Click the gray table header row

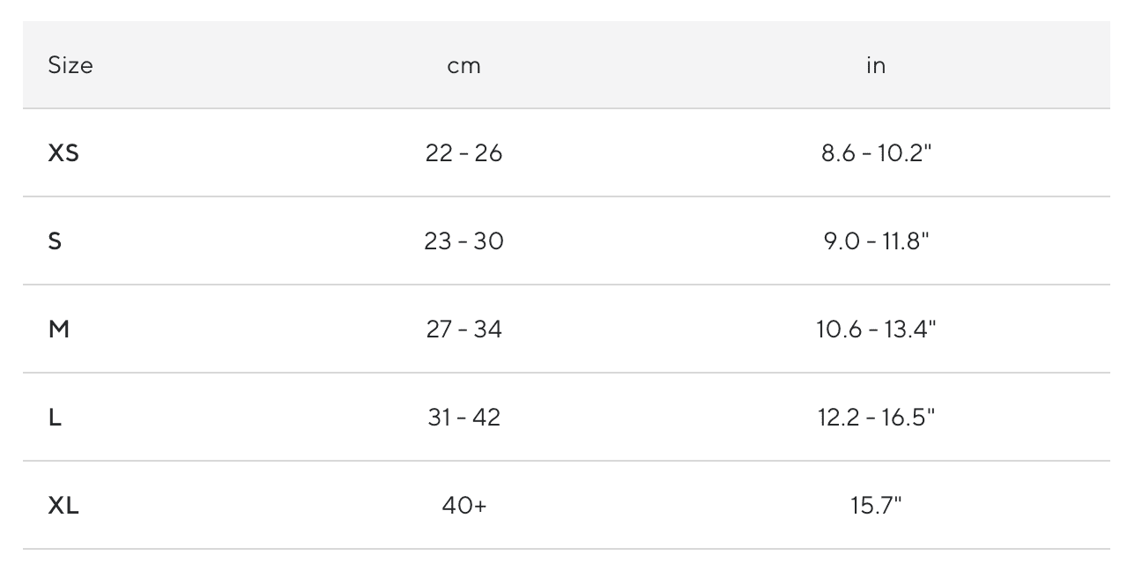click(x=567, y=65)
